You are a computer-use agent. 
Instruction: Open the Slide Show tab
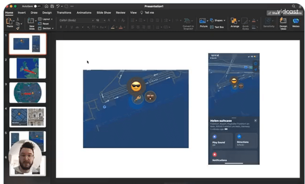(x=104, y=13)
